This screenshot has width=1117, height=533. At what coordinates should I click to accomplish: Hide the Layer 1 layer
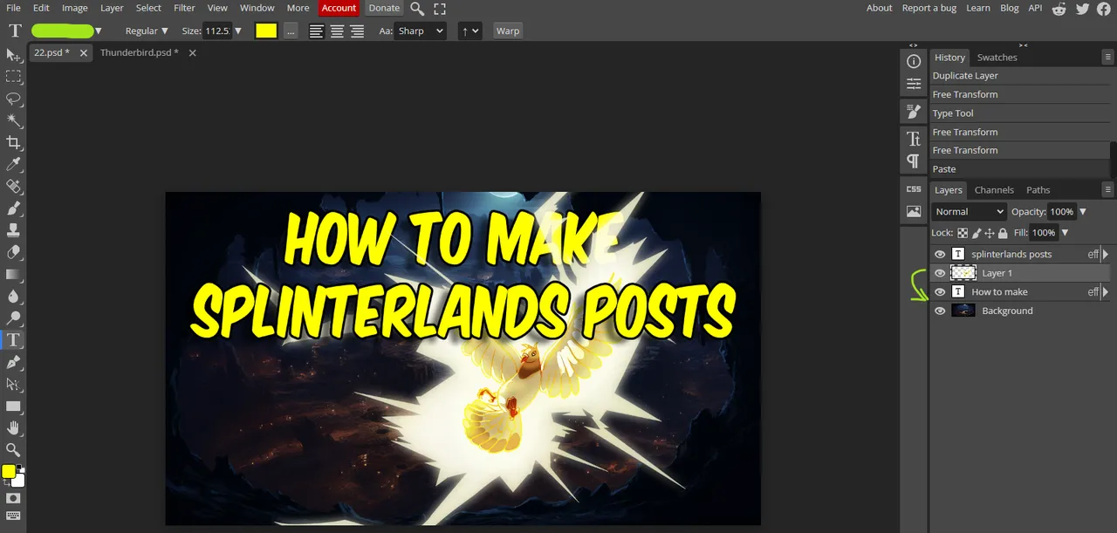[x=940, y=273]
